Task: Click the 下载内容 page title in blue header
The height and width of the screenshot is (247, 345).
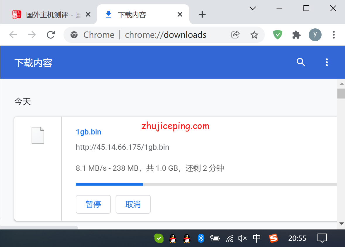Action: click(33, 63)
